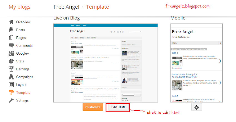Click the Settings wrench icon
Image resolution: width=236 pixels, height=122 pixels.
tap(11, 100)
